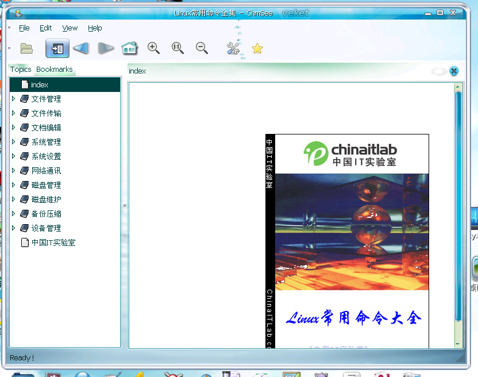
Task: Expand the 磁盘维护 topic
Action: pyautogui.click(x=13, y=199)
